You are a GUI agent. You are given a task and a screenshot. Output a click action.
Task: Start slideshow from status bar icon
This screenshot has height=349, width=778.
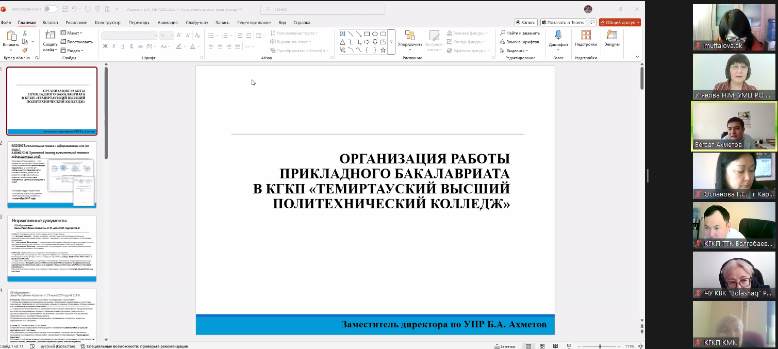pos(569,346)
